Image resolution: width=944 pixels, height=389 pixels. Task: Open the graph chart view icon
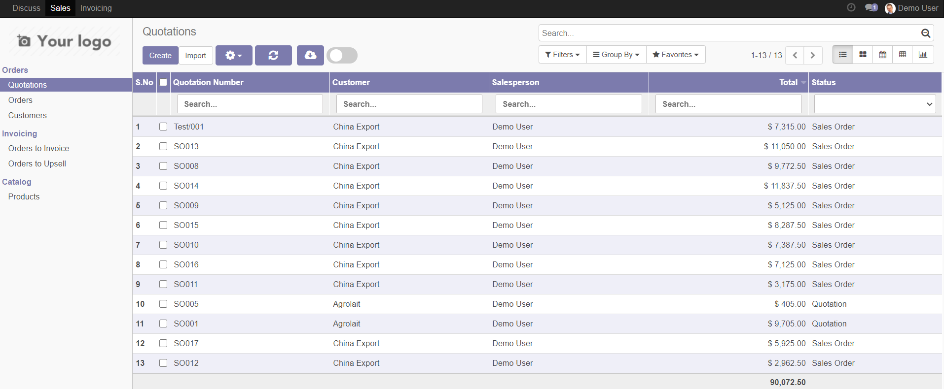point(922,55)
